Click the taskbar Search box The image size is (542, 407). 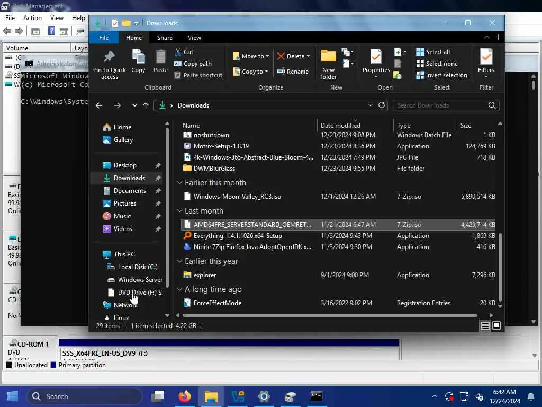tap(85, 396)
